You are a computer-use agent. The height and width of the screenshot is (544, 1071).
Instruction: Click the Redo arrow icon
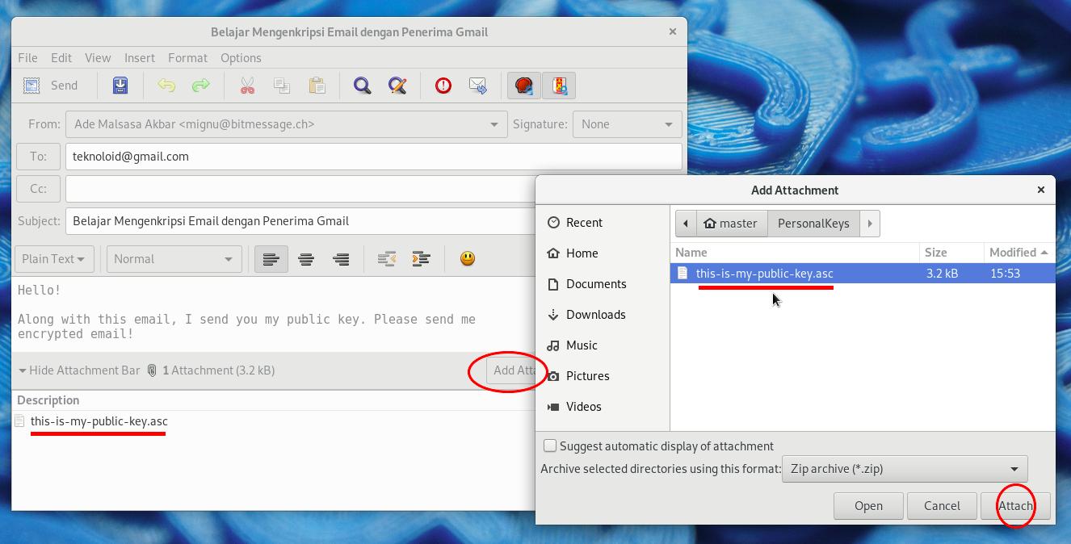(x=200, y=86)
